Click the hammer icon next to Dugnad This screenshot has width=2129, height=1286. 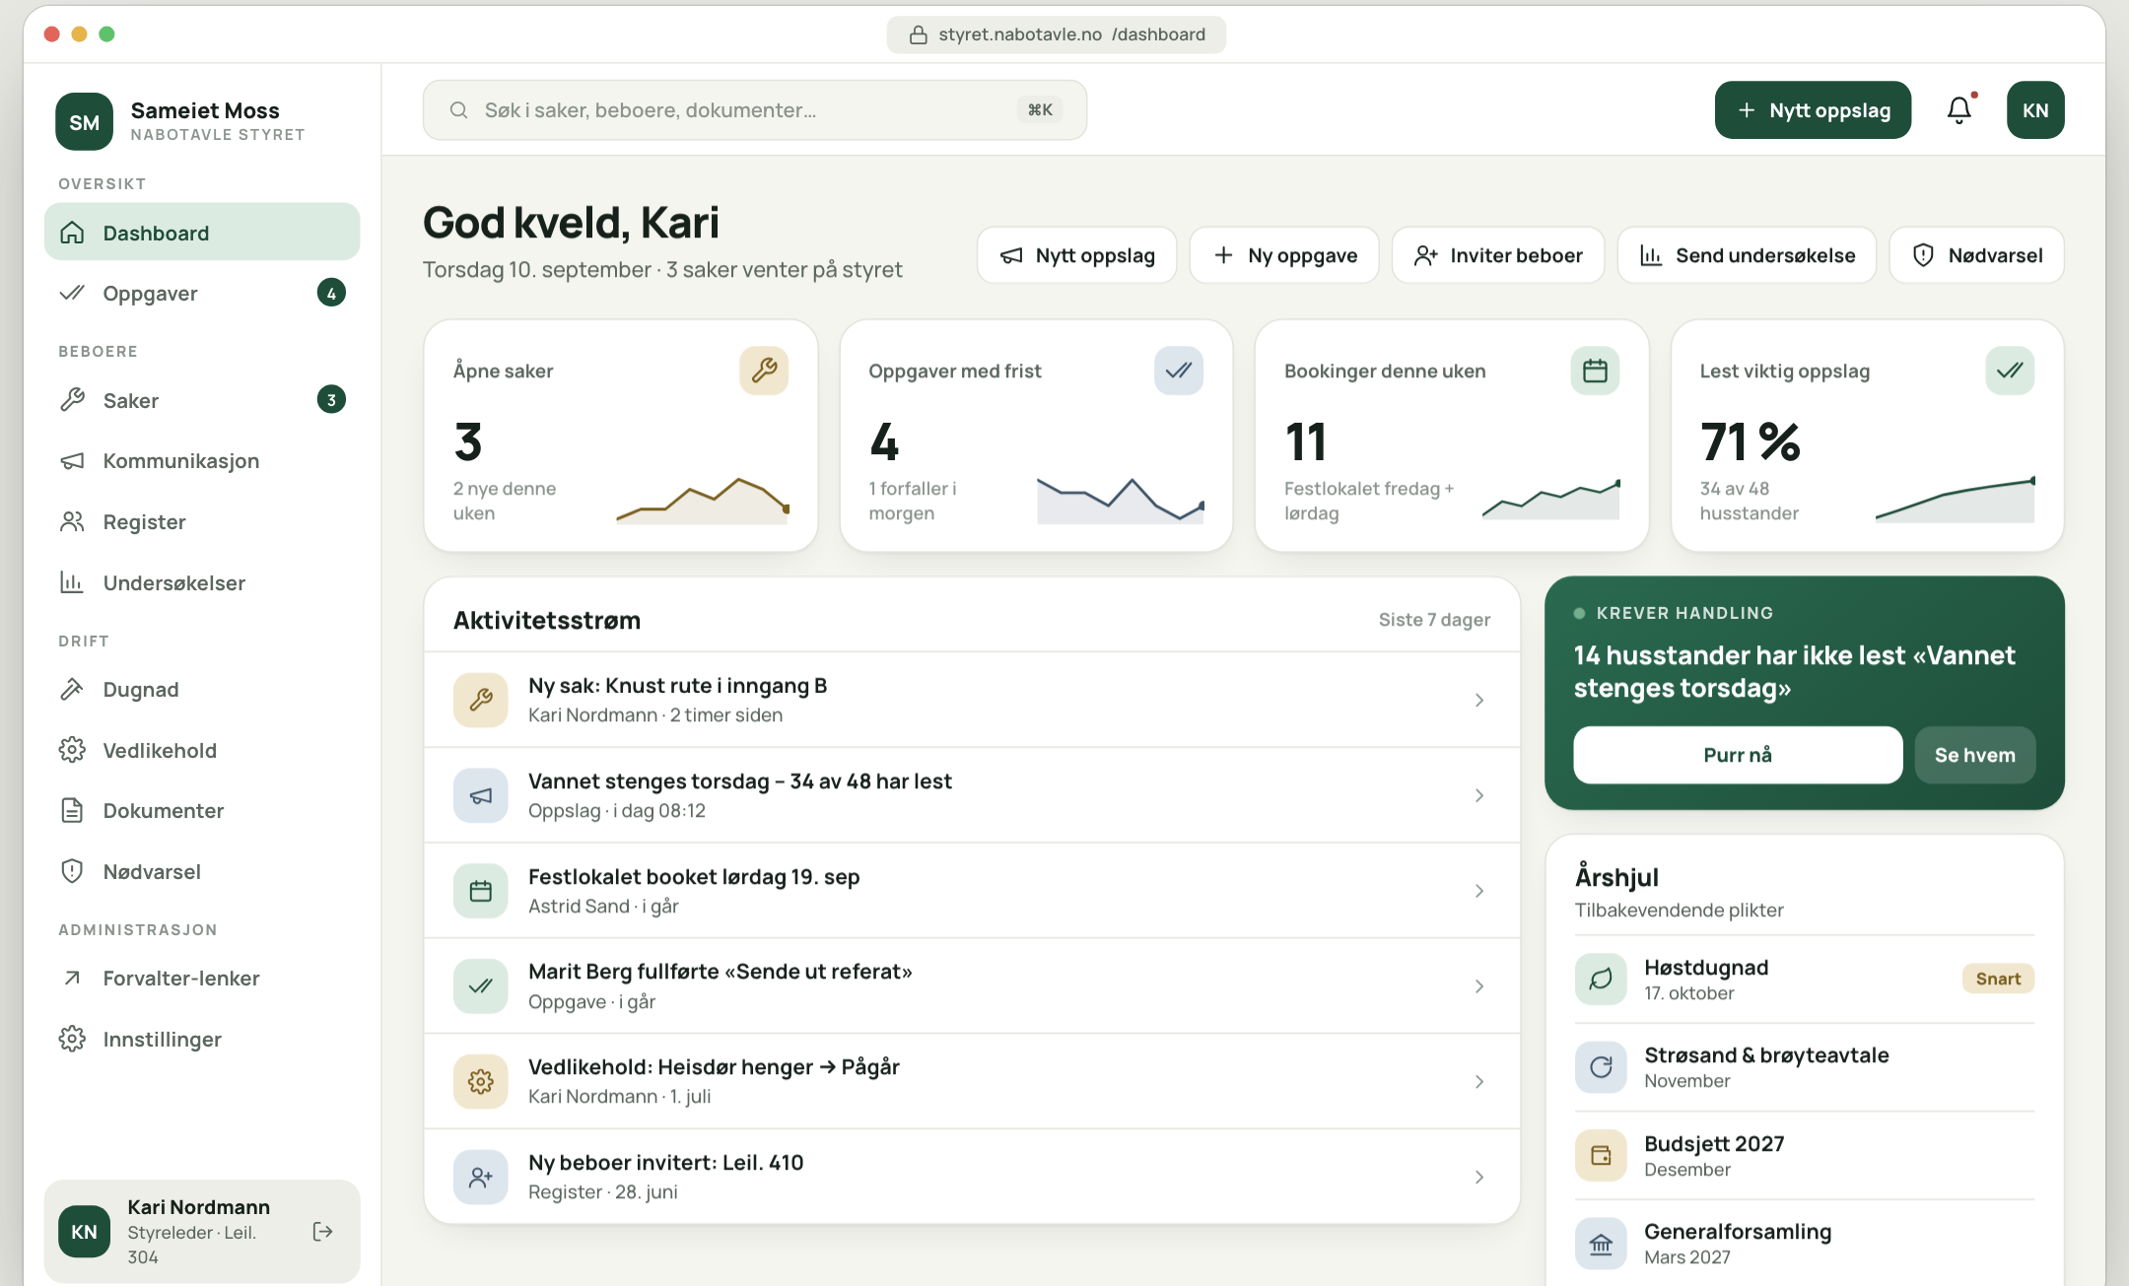pos(72,689)
